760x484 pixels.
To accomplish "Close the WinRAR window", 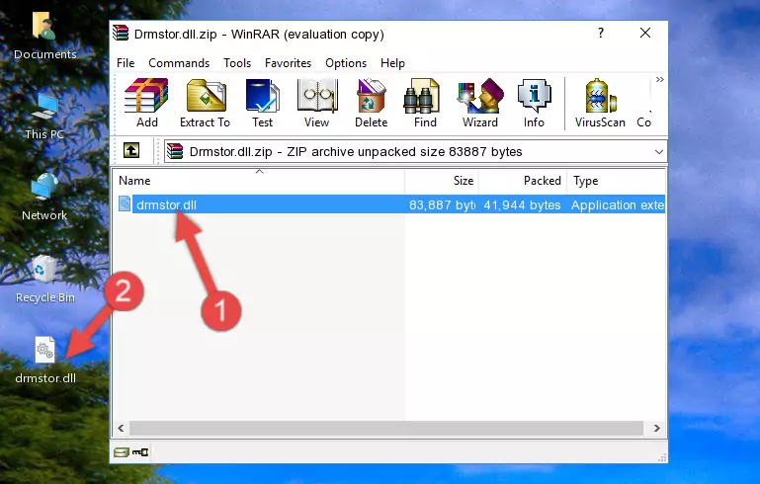I will 645,33.
